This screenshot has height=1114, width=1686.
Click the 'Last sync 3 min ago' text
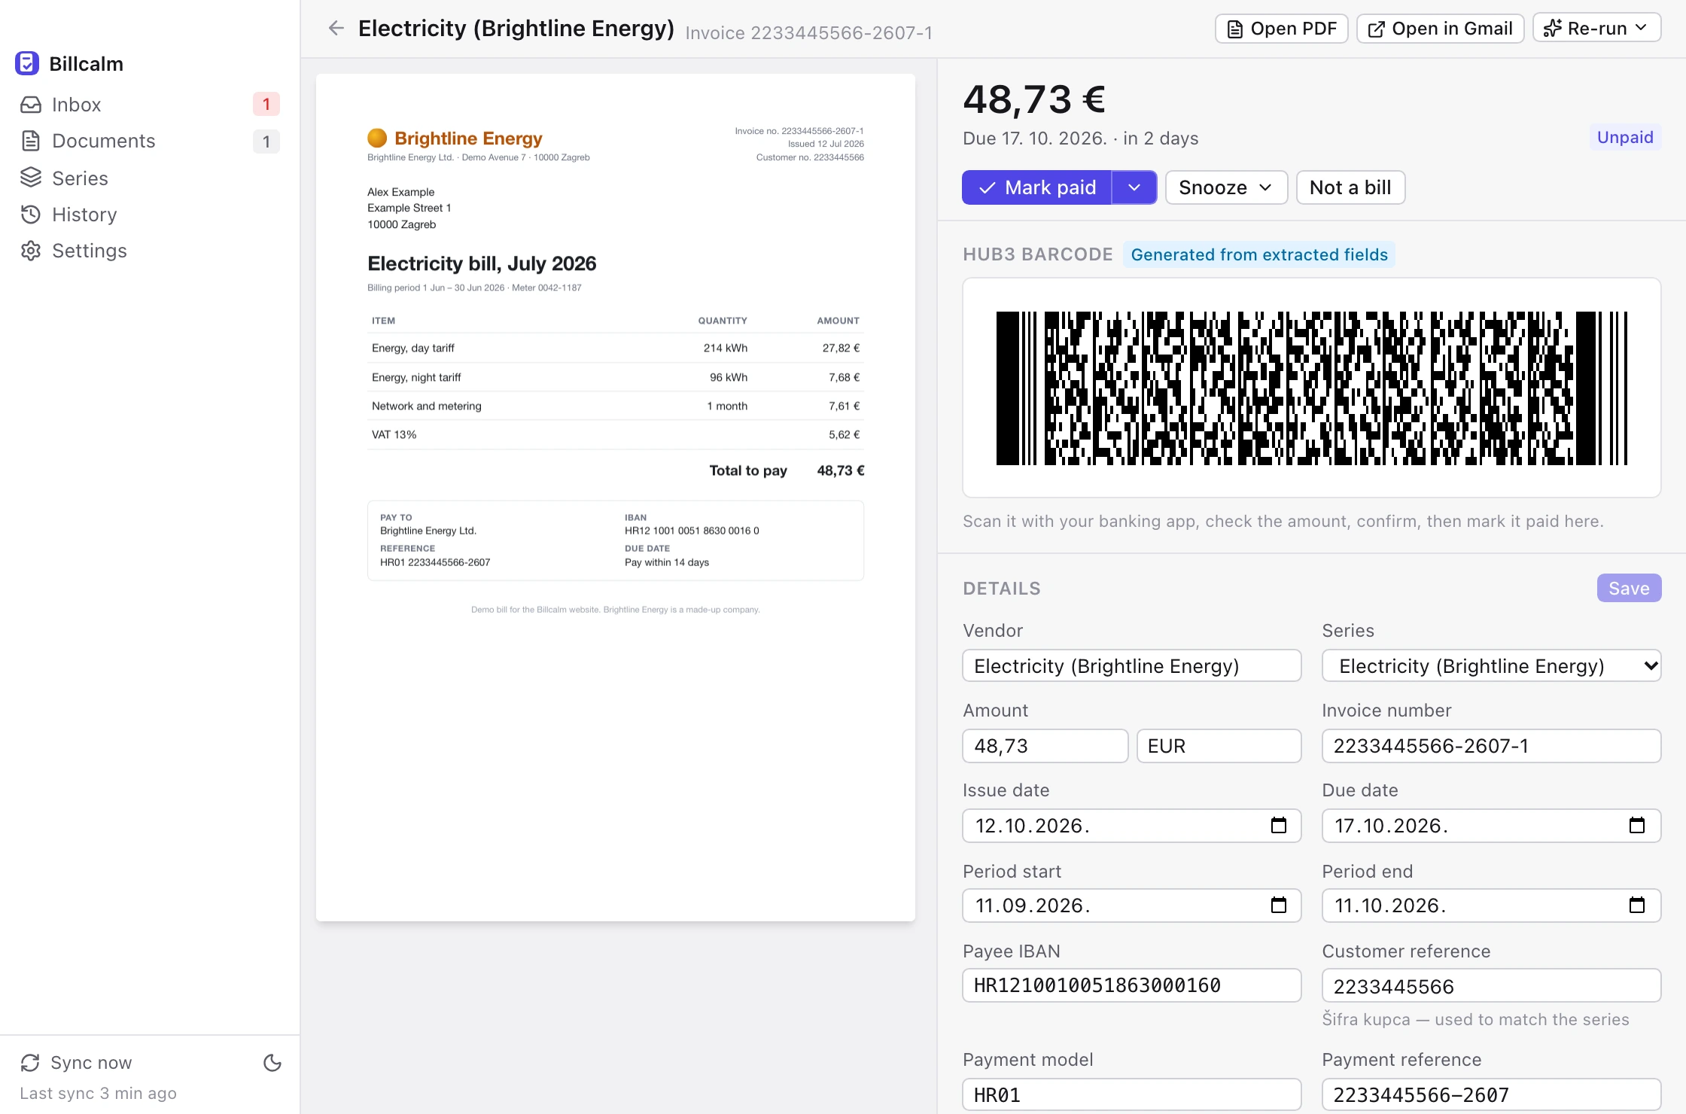click(x=99, y=1093)
